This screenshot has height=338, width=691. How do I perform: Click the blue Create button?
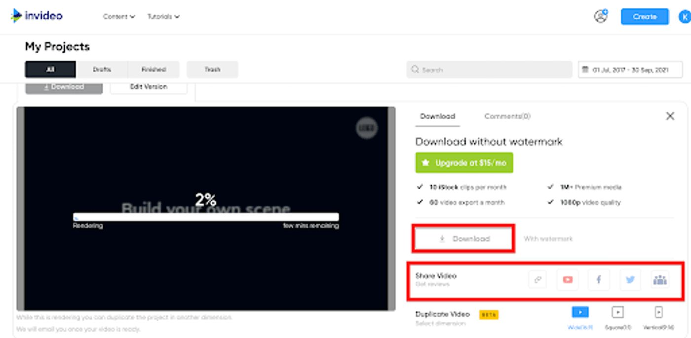(x=645, y=16)
